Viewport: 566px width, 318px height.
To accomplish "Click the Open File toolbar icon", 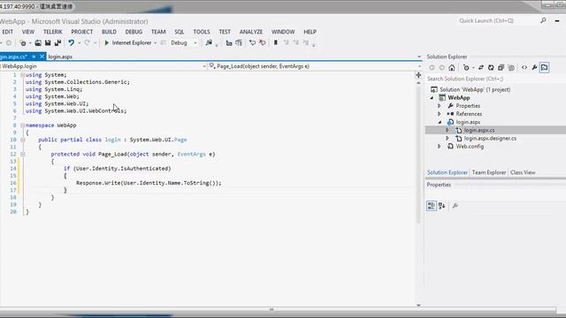I will [x=38, y=43].
